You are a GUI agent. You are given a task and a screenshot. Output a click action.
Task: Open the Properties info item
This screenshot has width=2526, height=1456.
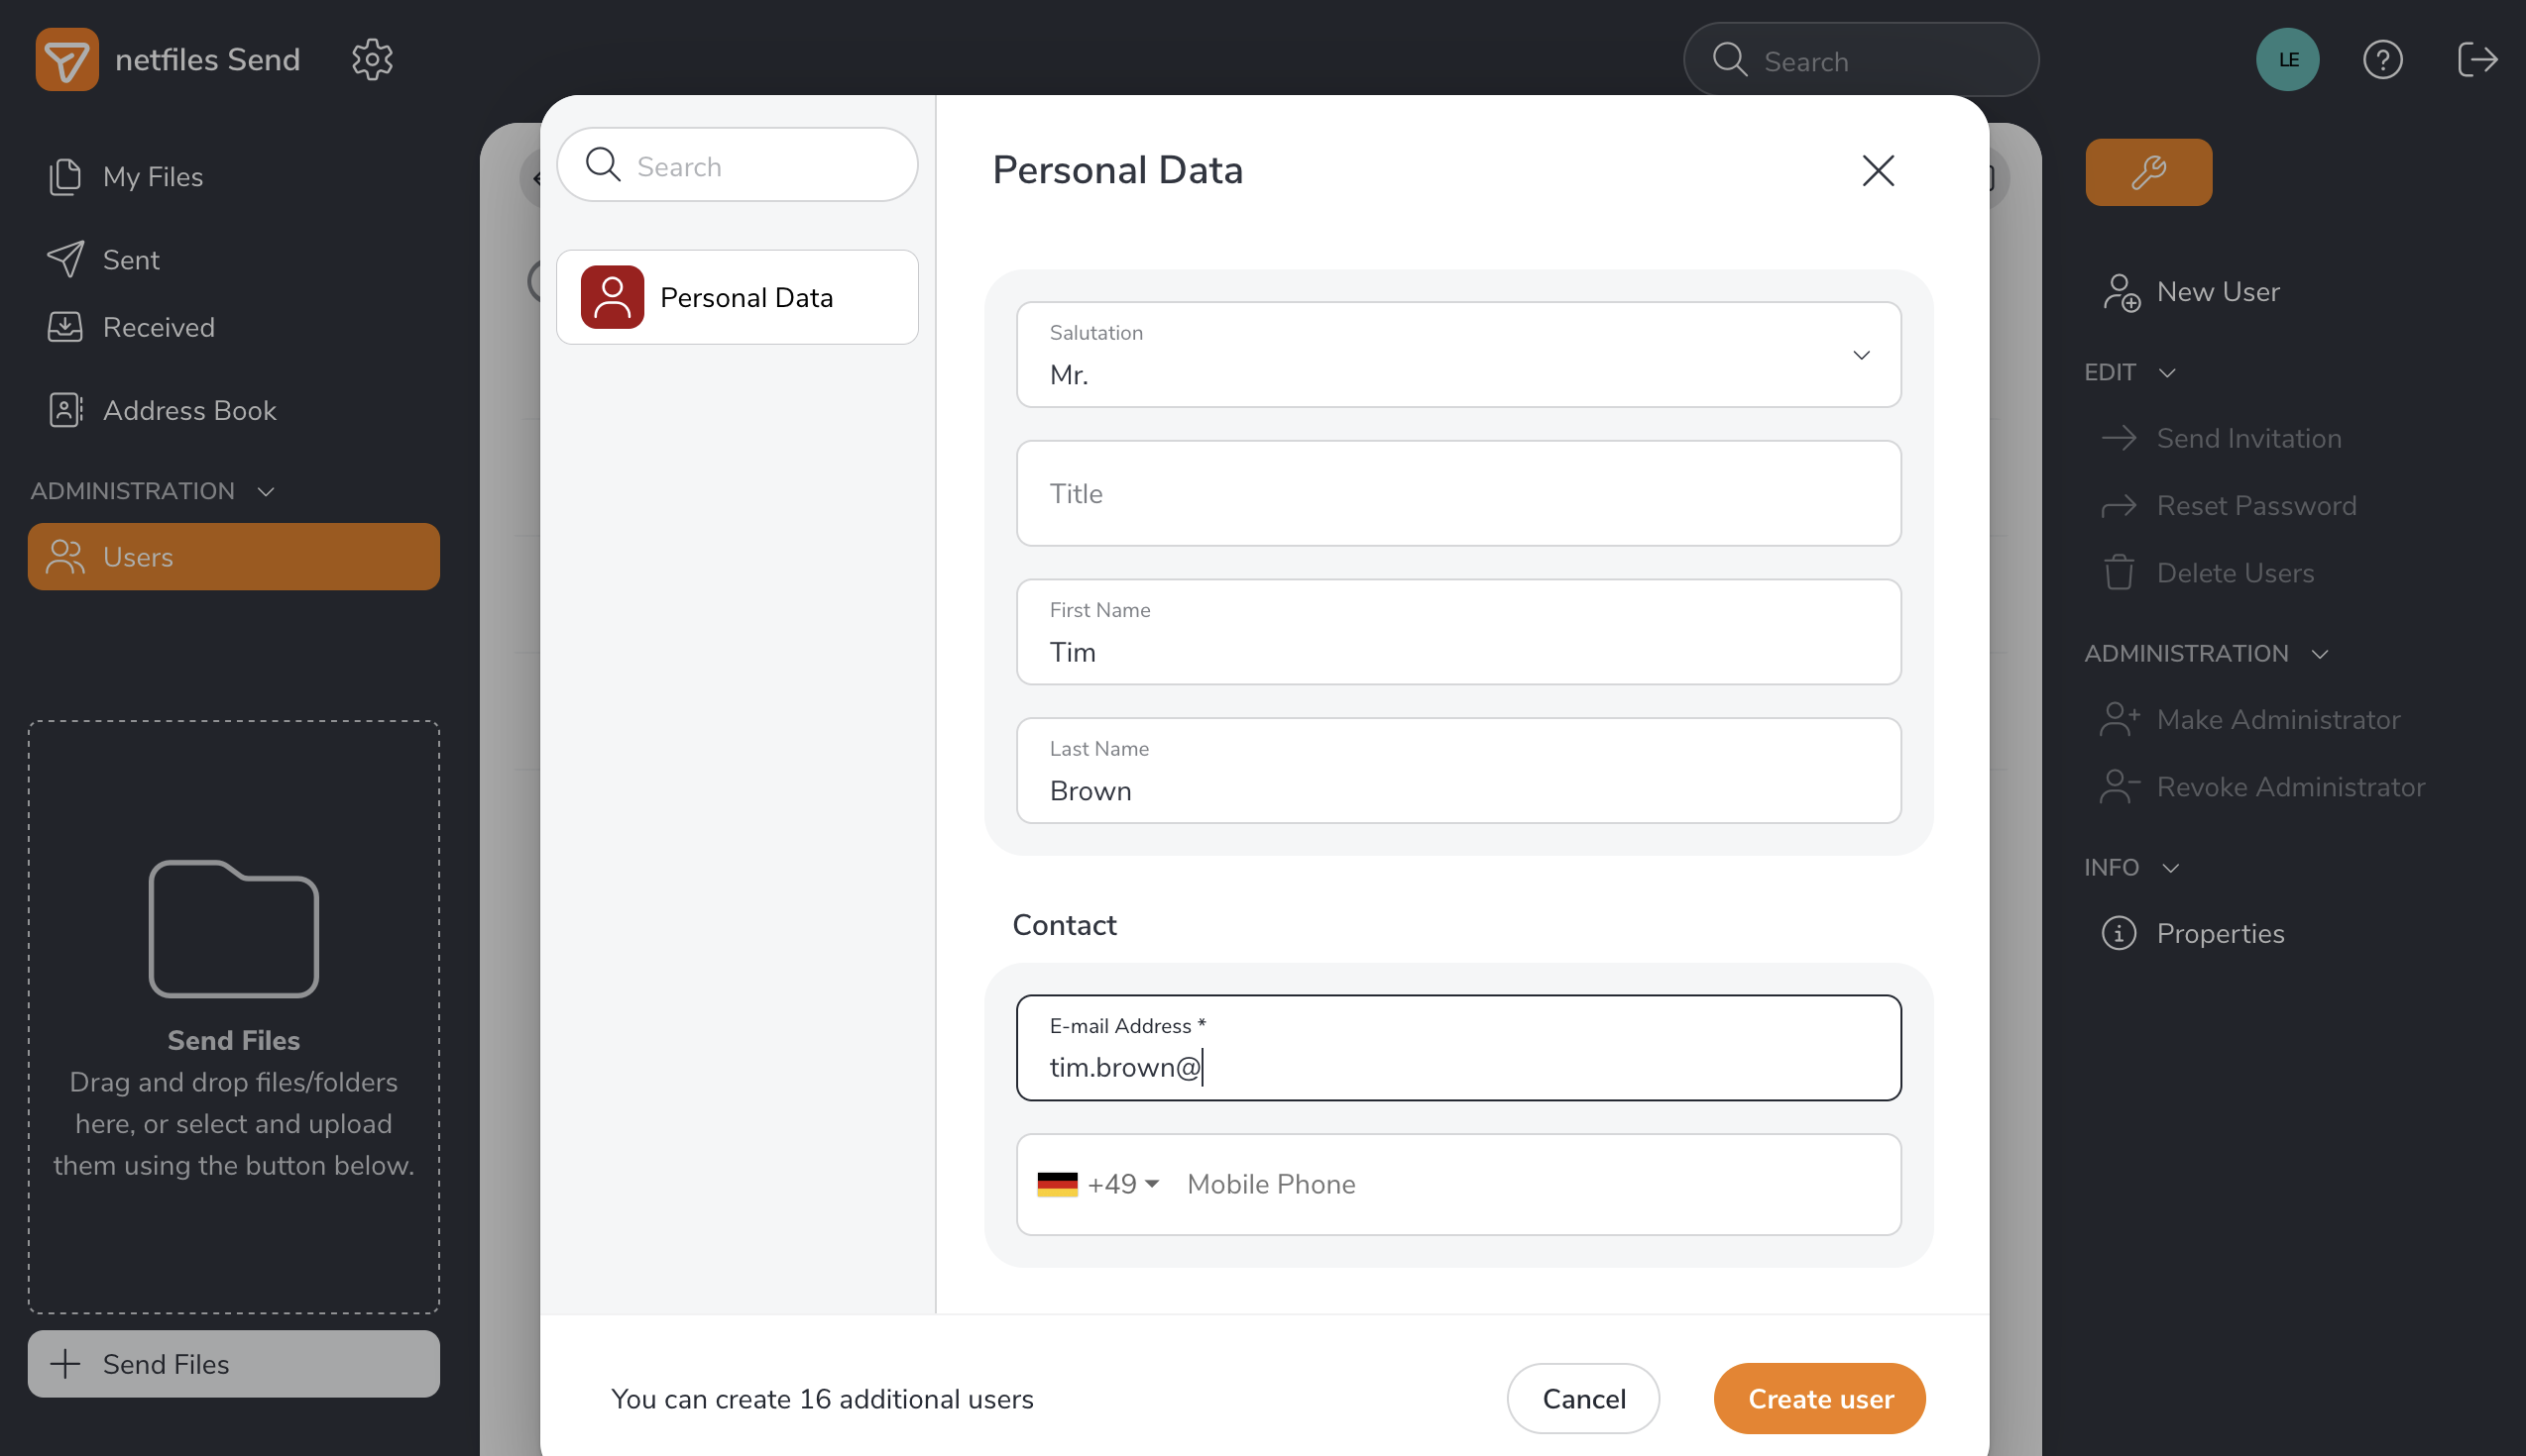point(2219,934)
